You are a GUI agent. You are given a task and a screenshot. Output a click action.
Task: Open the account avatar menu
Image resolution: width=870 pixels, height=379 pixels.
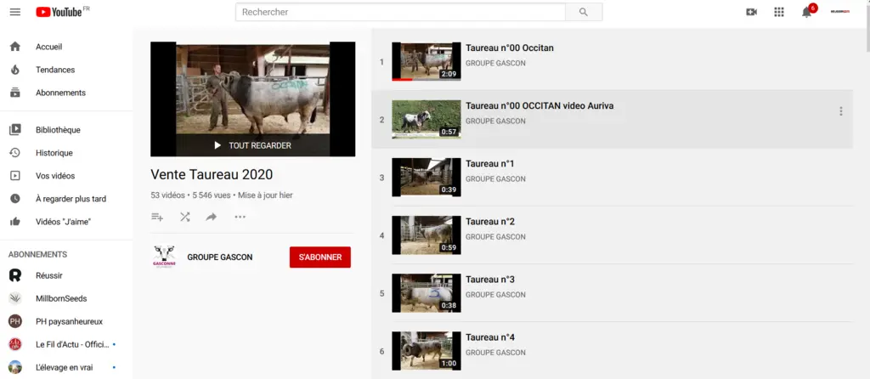839,12
